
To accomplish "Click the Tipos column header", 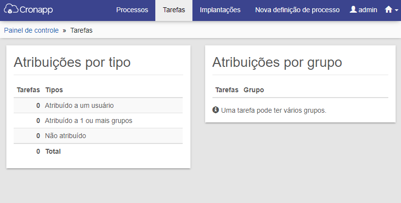I will pos(54,90).
